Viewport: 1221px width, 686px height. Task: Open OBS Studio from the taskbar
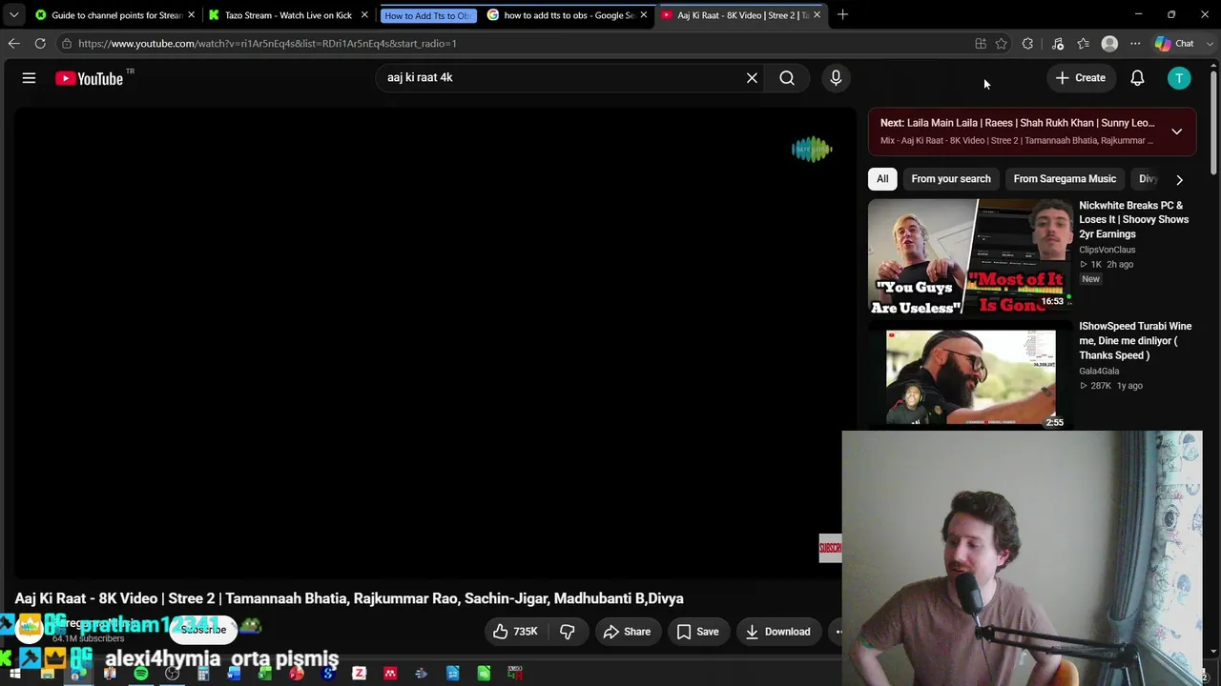[172, 675]
